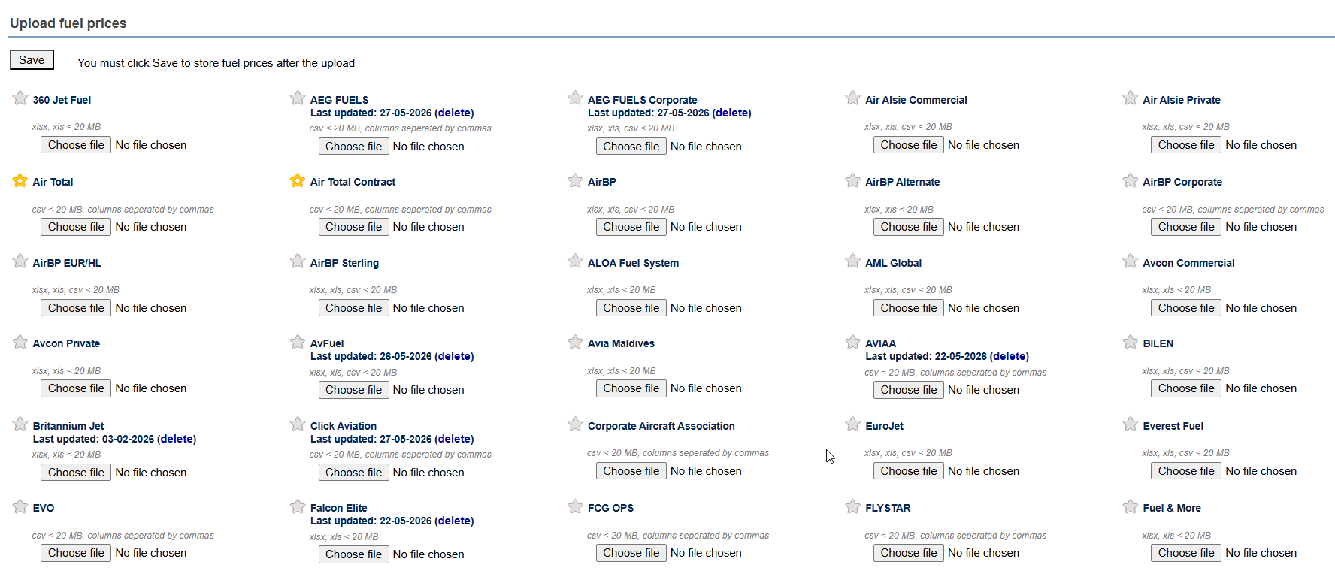
Task: Remove the AvFuel uploaded prices
Action: 454,356
